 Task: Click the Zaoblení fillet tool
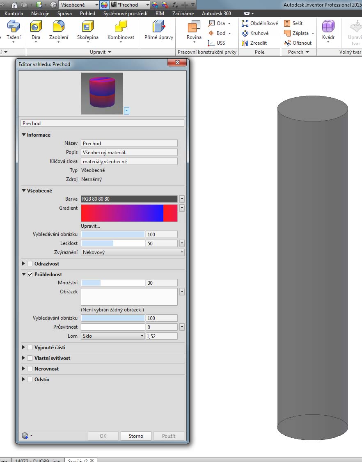[x=59, y=30]
